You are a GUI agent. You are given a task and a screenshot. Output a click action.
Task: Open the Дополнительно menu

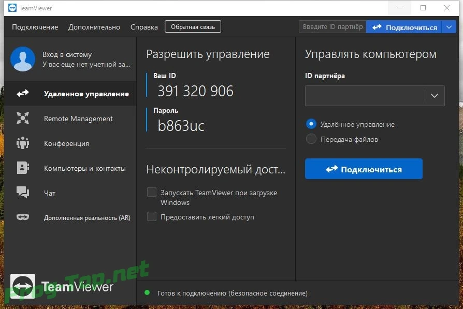click(x=94, y=27)
